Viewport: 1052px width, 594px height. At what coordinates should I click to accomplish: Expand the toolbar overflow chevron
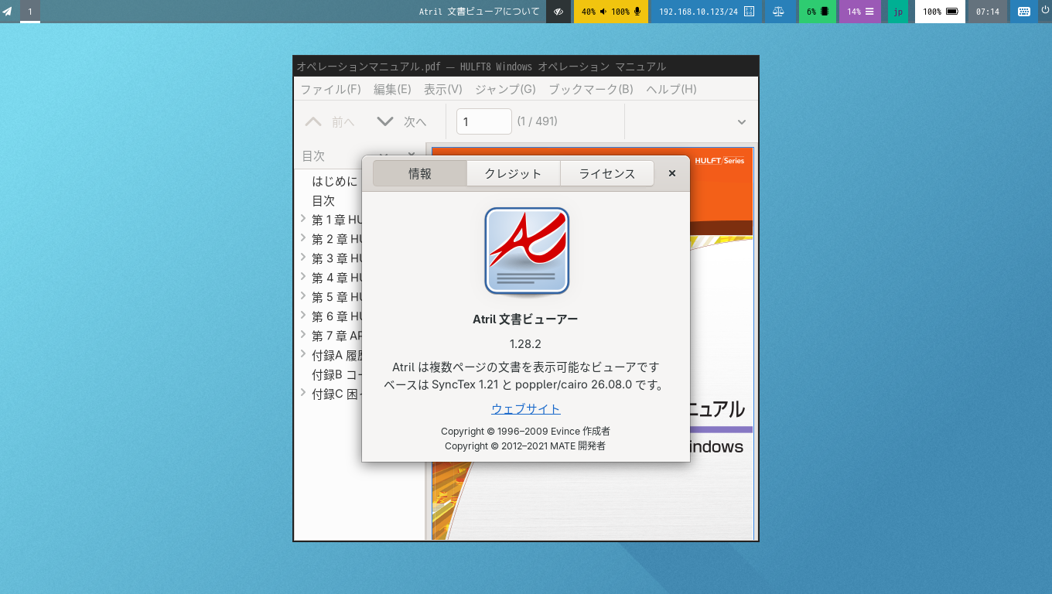(x=742, y=122)
